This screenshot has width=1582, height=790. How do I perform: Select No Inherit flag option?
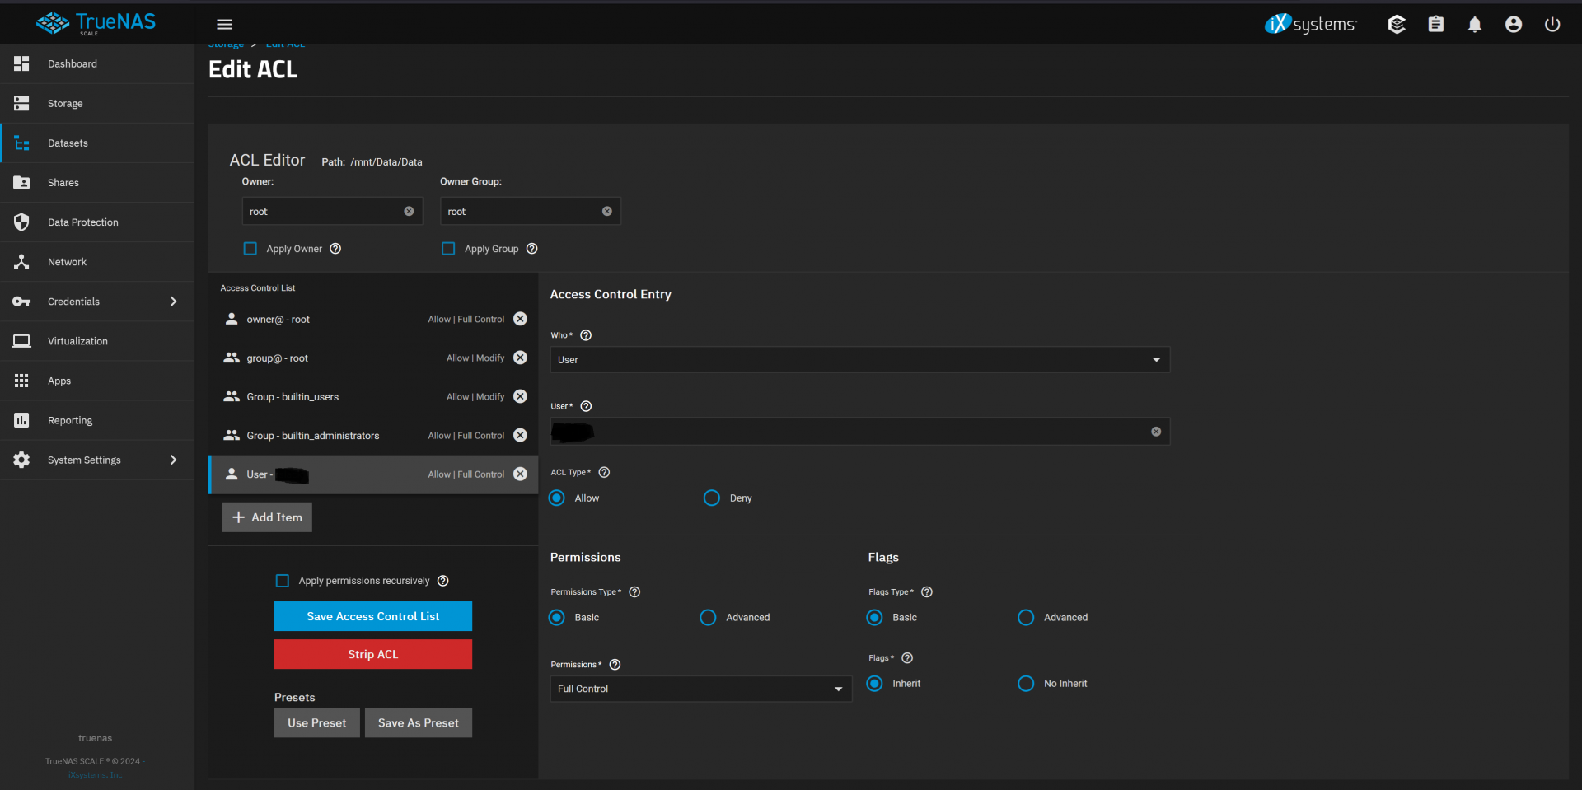coord(1026,684)
